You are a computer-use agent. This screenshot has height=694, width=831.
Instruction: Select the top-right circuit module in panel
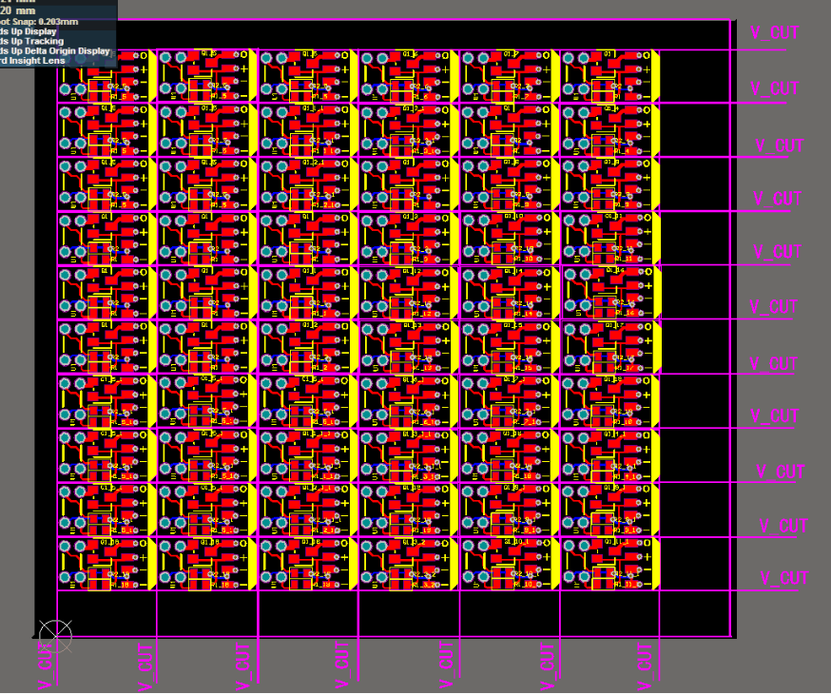609,75
